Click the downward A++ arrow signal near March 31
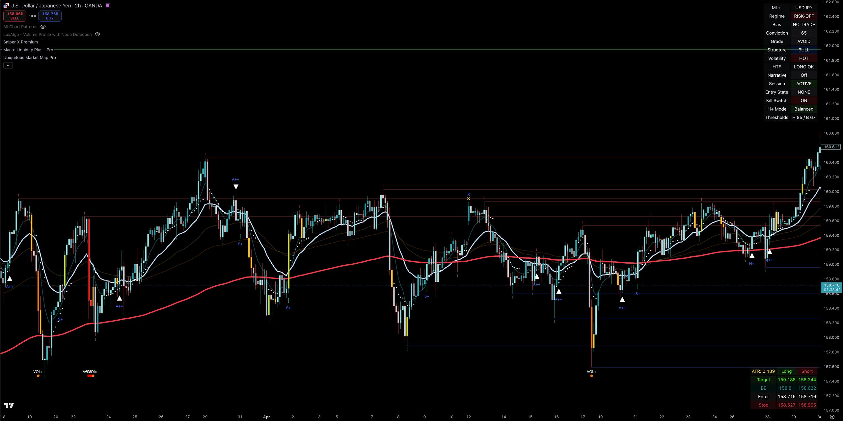 [x=236, y=187]
